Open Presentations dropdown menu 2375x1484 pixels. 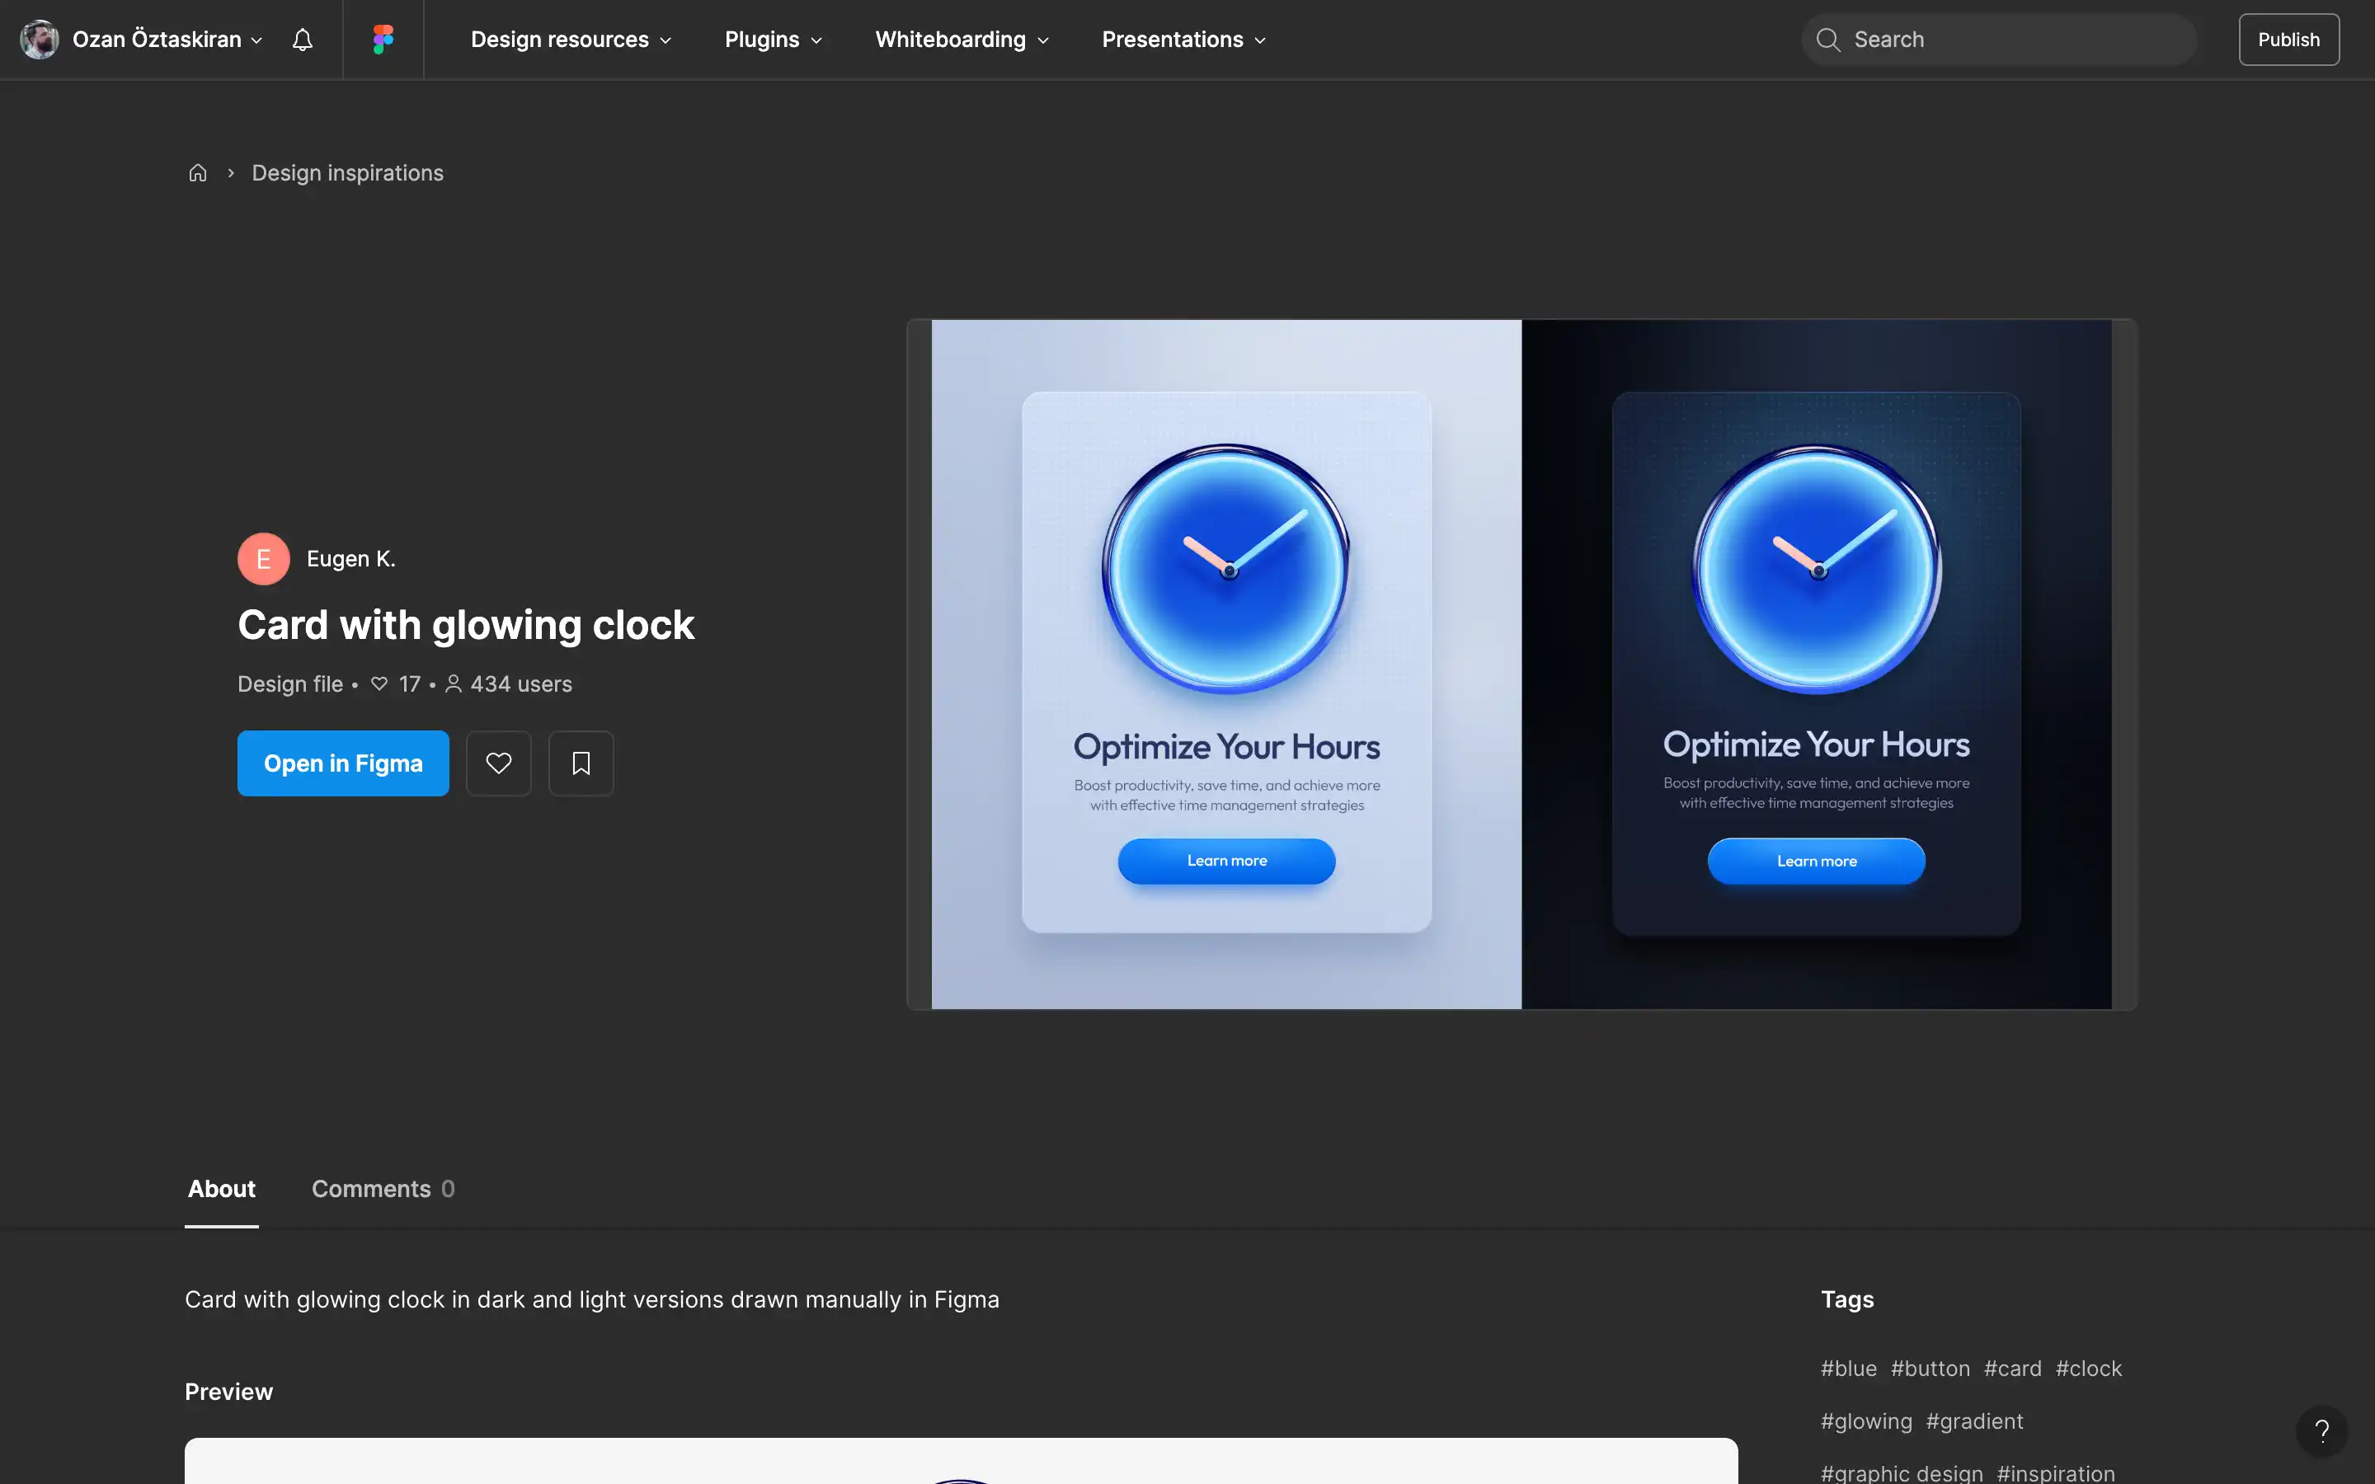(x=1183, y=40)
